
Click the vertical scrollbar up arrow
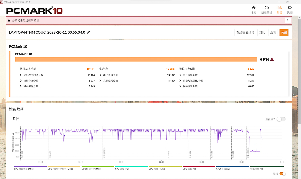click(299, 18)
